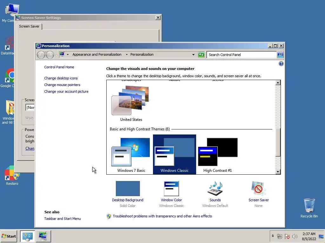Click the Desktop Background link text
Screen dimensions: 325x243
(x=128, y=200)
